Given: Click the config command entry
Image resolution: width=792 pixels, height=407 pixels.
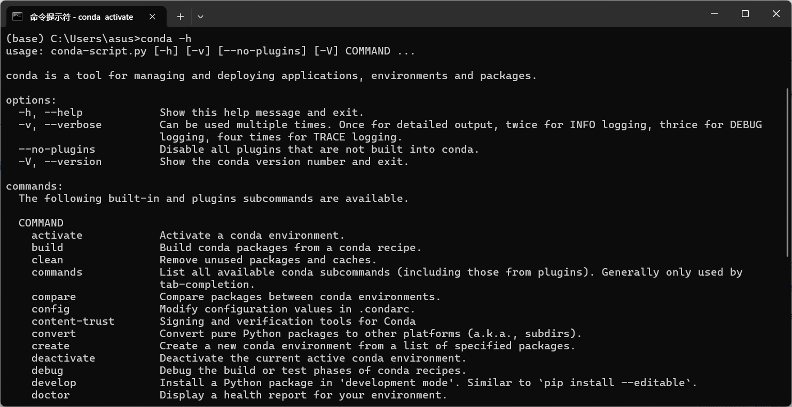Looking at the screenshot, I should coord(50,309).
